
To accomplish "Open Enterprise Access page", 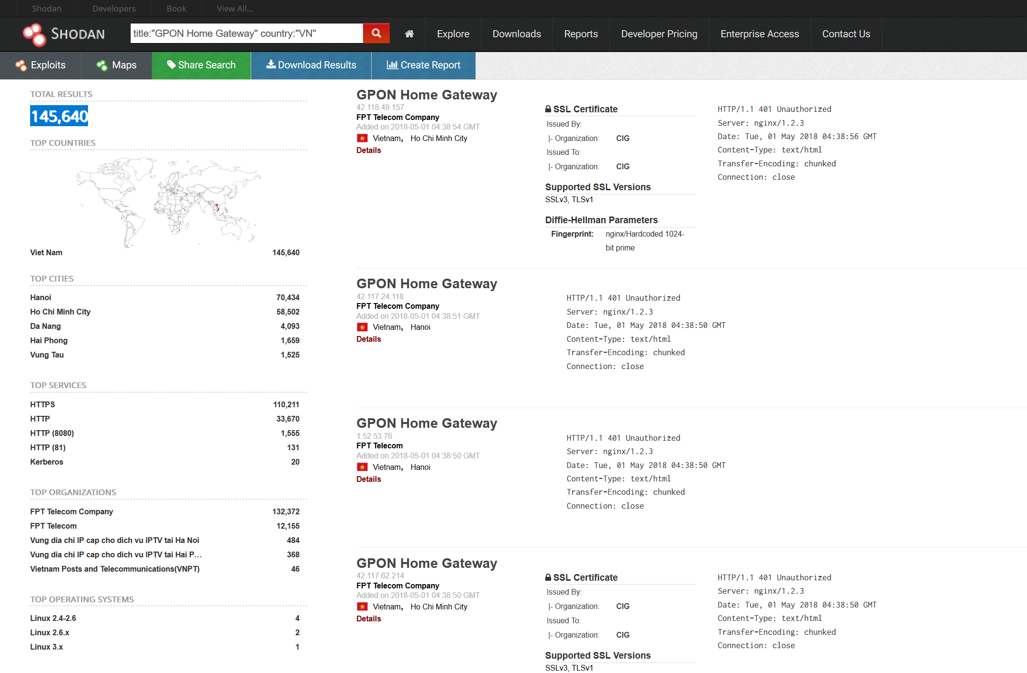I will click(x=760, y=34).
